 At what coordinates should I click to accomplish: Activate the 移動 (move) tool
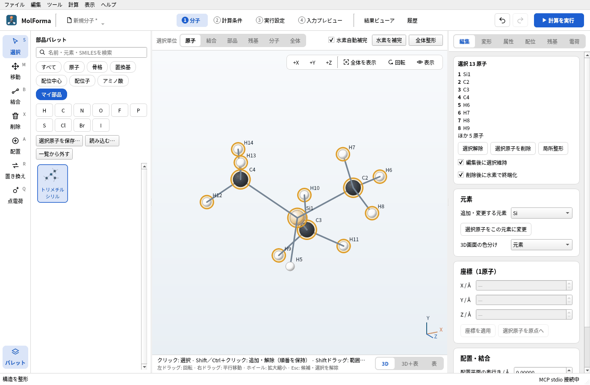(15, 71)
